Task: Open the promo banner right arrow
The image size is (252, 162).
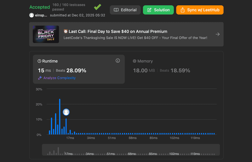Action: point(217,34)
